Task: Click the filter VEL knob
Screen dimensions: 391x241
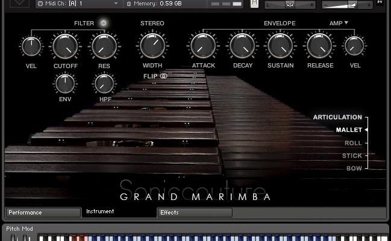Action: (30, 45)
